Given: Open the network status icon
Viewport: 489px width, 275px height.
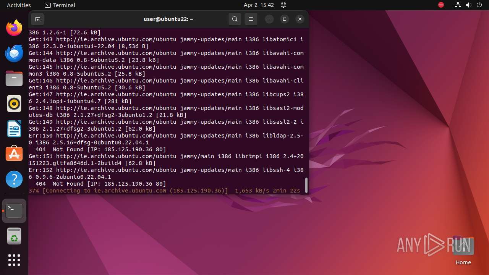Looking at the screenshot, I should (x=458, y=5).
